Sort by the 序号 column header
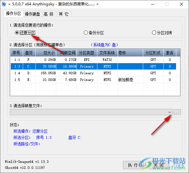Image resolution: width=189 pixels, height=173 pixels. click(16, 53)
